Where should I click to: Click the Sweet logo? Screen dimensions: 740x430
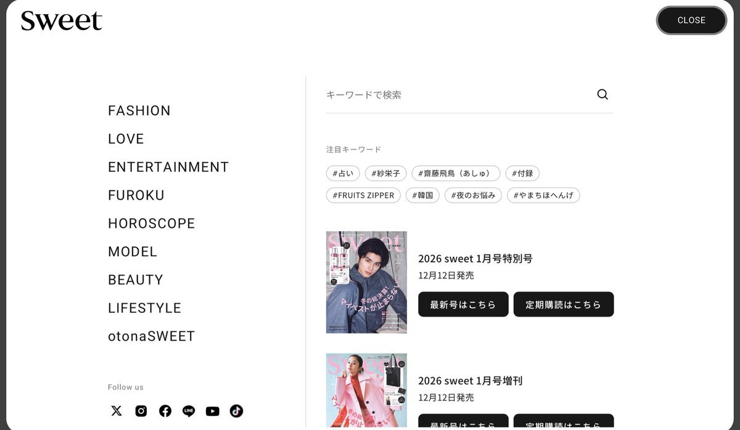point(61,20)
